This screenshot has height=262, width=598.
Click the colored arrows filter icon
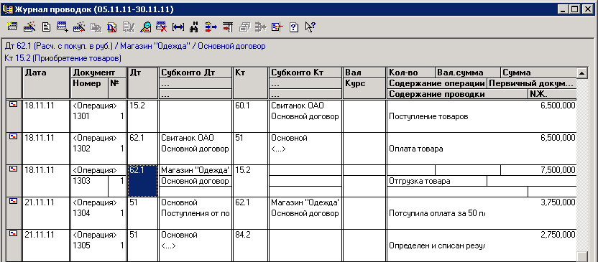211,27
